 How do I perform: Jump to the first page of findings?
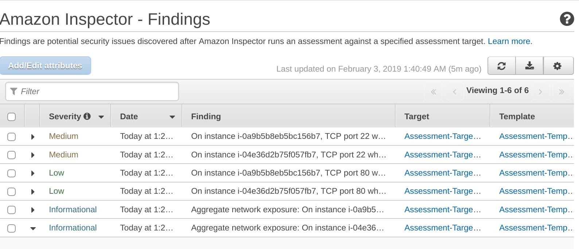click(x=433, y=92)
